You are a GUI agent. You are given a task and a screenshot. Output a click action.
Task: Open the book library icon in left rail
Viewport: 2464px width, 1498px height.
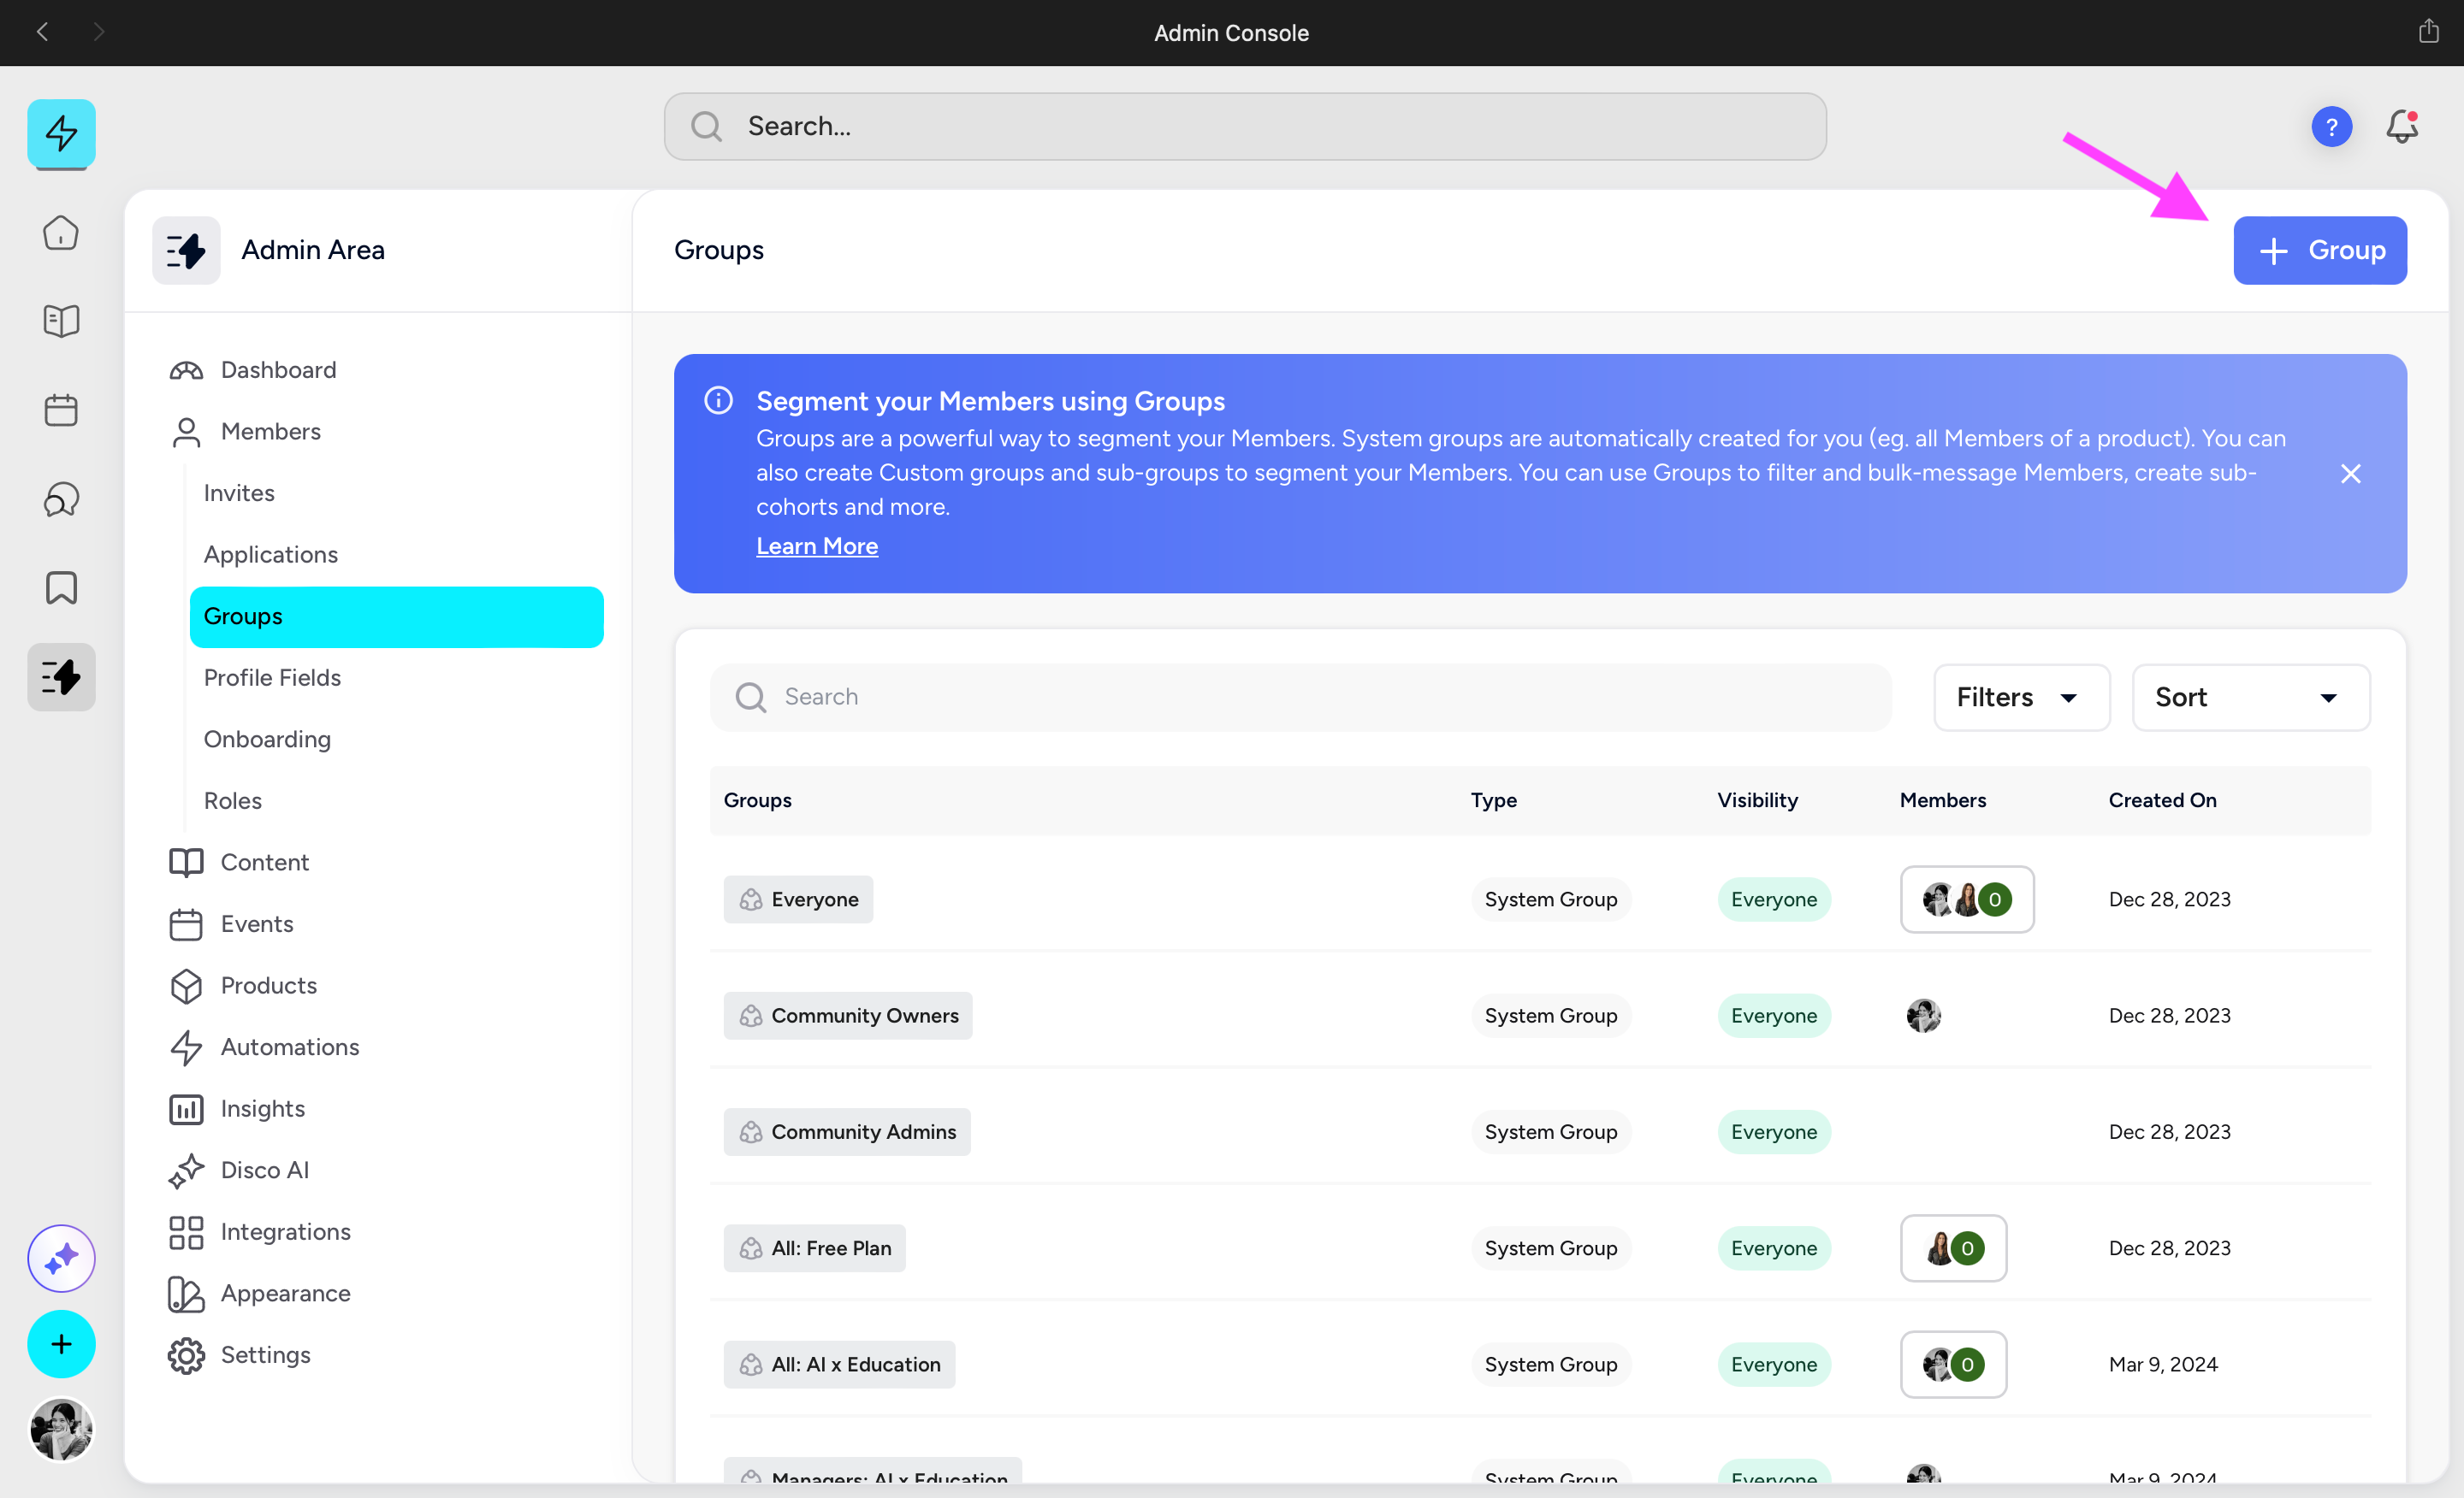(x=61, y=321)
